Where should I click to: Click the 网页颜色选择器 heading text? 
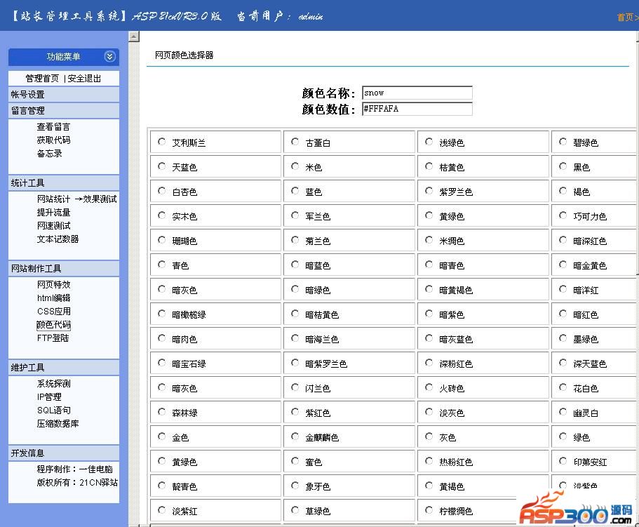[184, 55]
